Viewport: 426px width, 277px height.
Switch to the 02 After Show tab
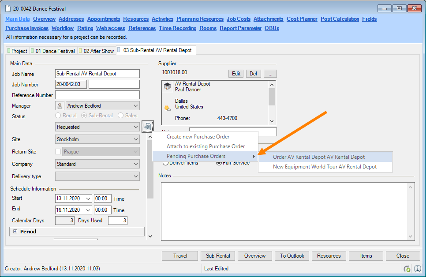[x=96, y=51]
